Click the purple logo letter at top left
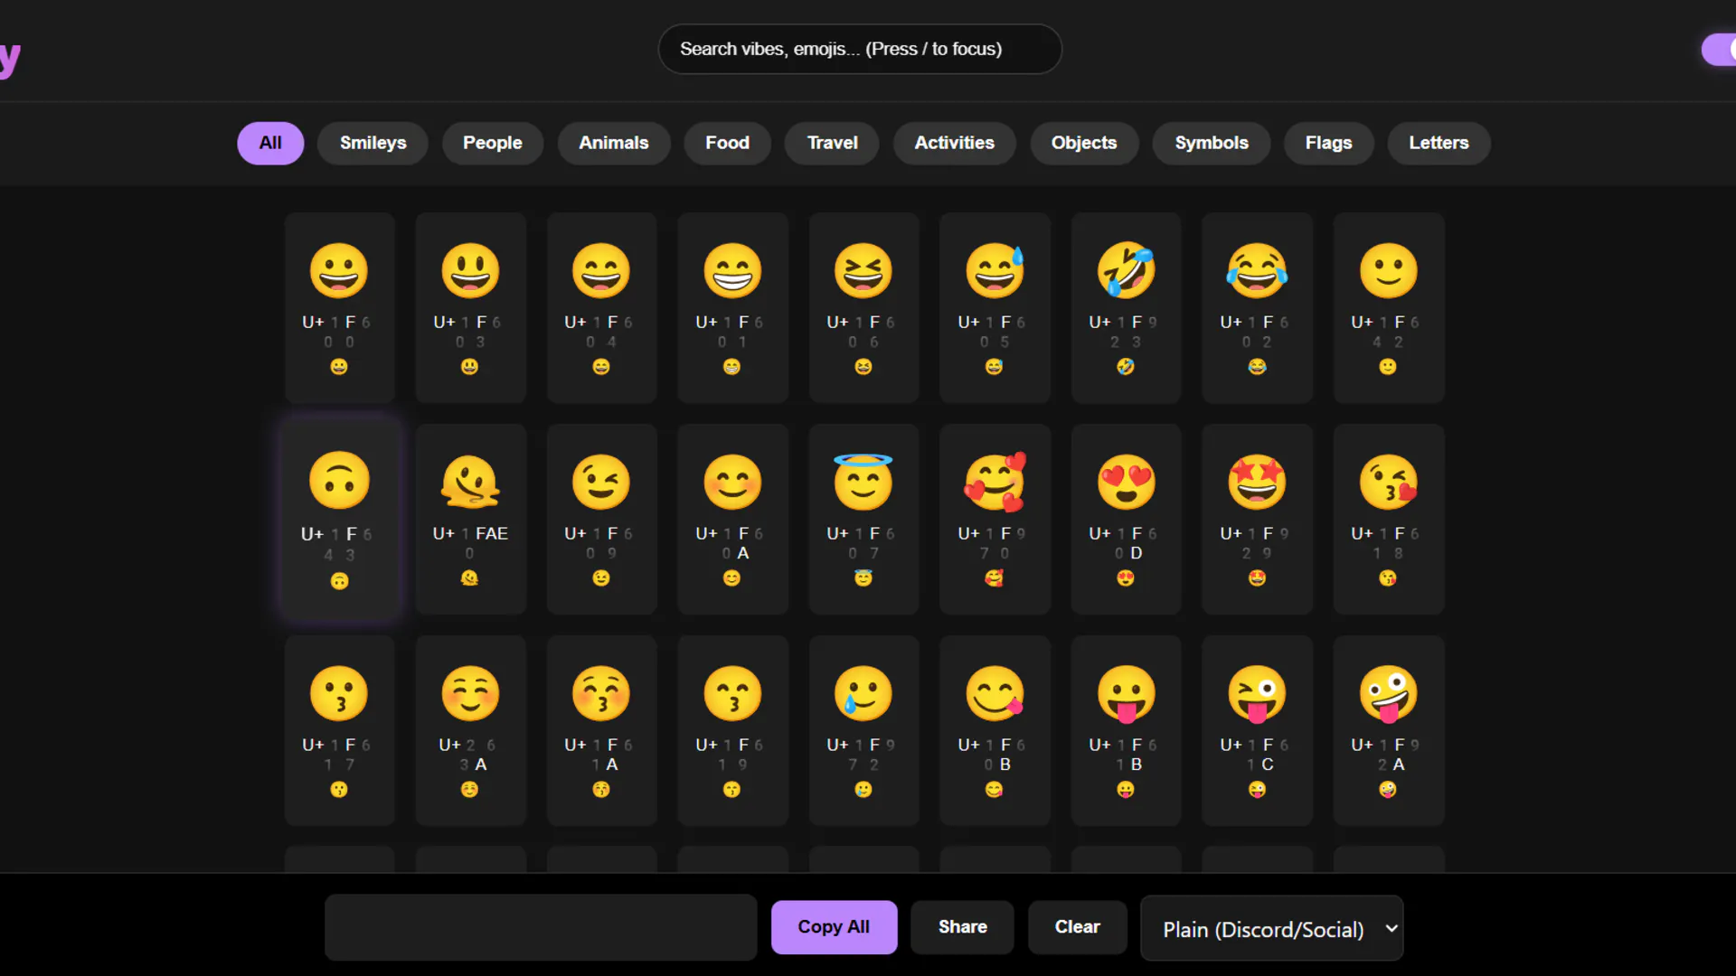The image size is (1736, 976). pos(10,60)
